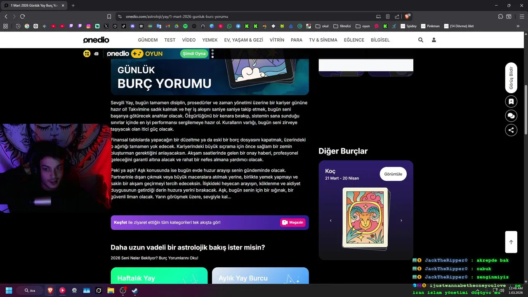Click the Şimdi Oyna green button
The width and height of the screenshot is (528, 297).
[x=194, y=54]
